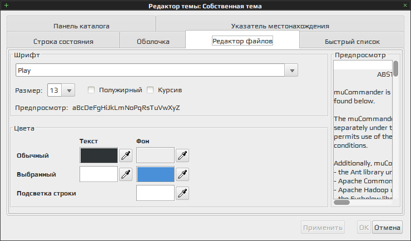Click the sample text aBcDeFgHiJkLmNoPqRsTuVwXyZ
Screen dimensions: 411x241
pos(126,108)
